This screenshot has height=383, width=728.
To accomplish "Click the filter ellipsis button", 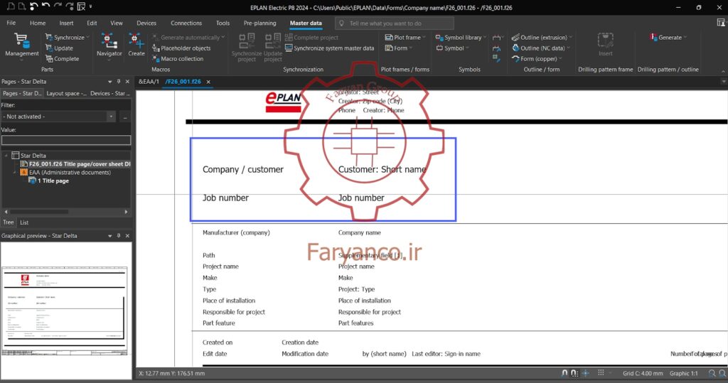I will coord(125,117).
